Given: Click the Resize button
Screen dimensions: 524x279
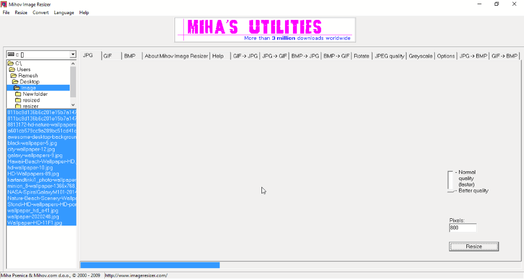Looking at the screenshot, I should (474, 247).
